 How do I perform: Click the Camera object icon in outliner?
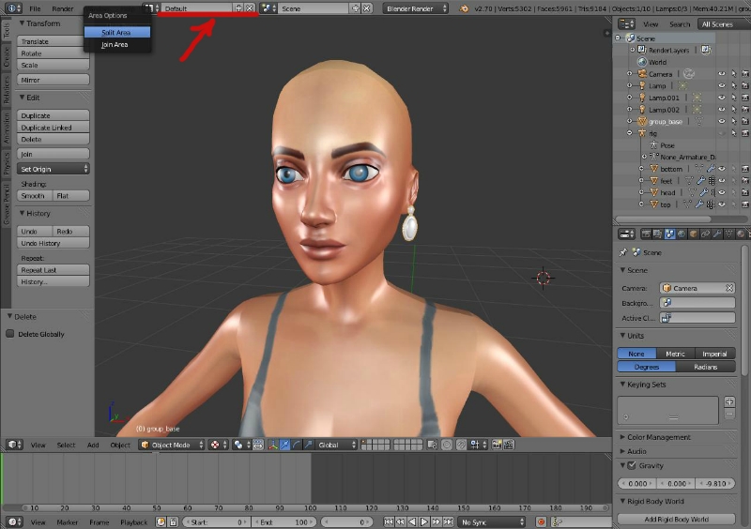[641, 73]
